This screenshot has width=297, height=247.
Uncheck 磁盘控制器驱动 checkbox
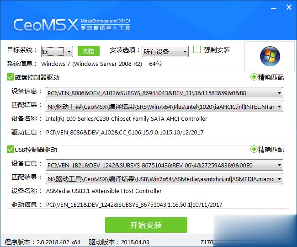[11, 77]
